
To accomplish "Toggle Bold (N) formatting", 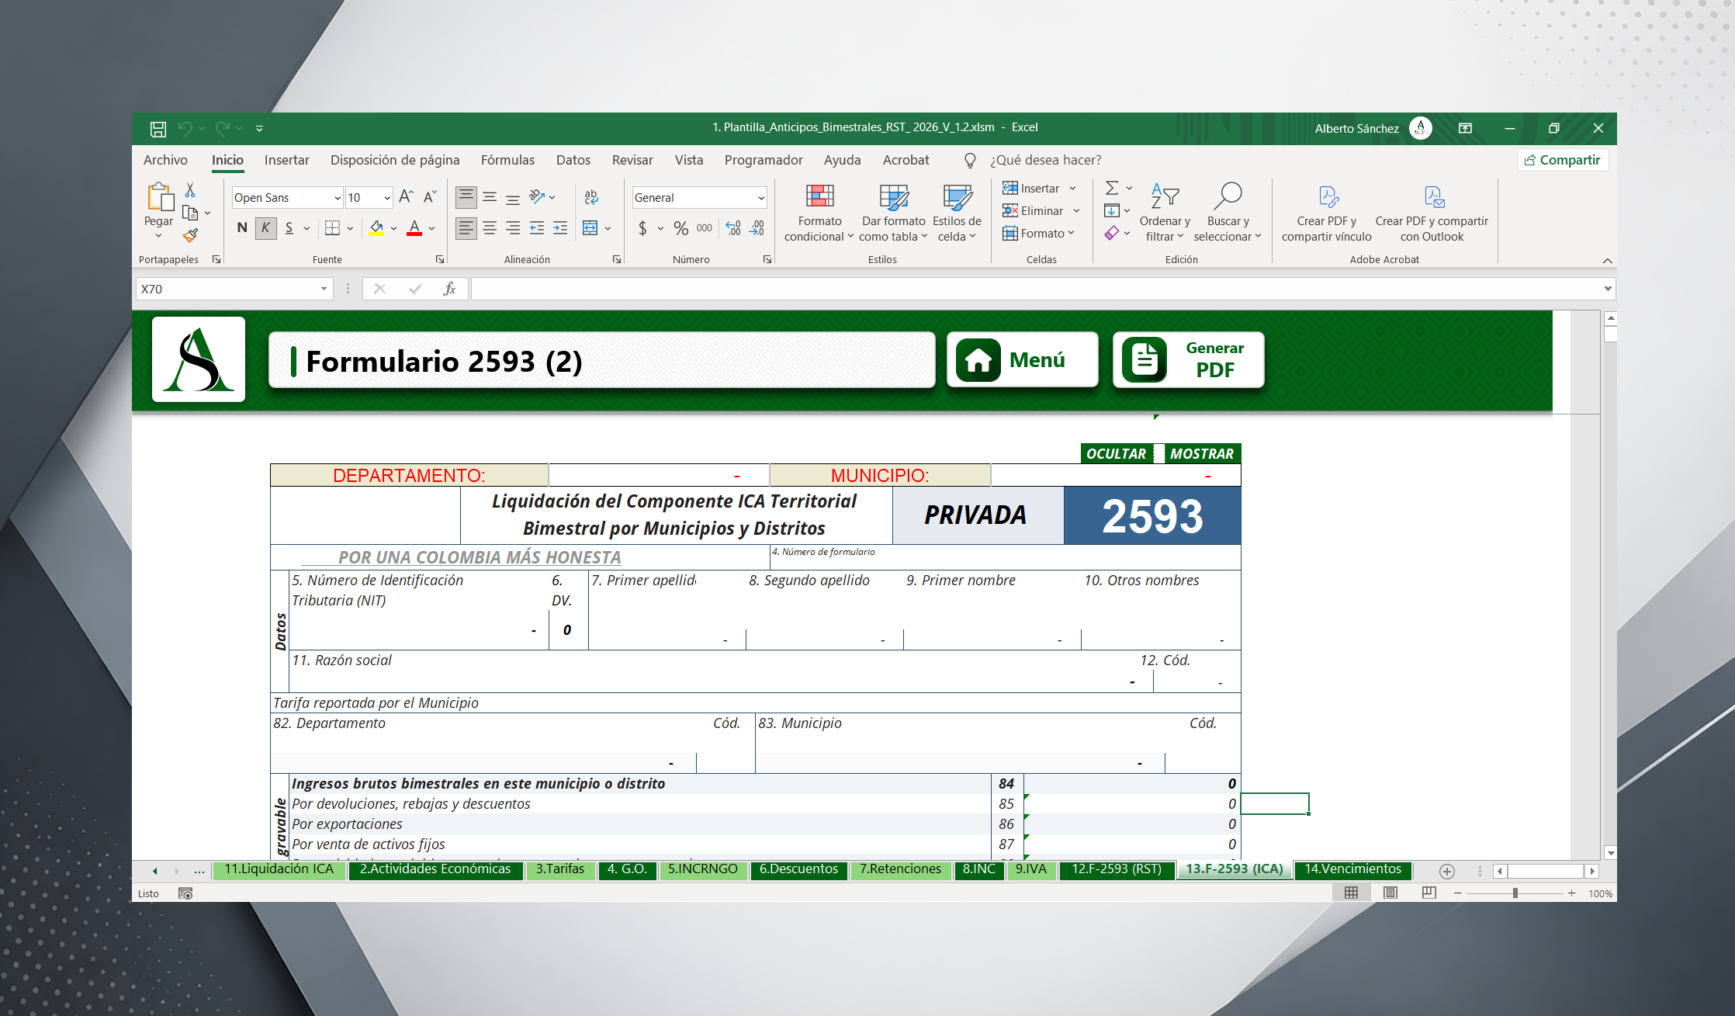I will (242, 228).
